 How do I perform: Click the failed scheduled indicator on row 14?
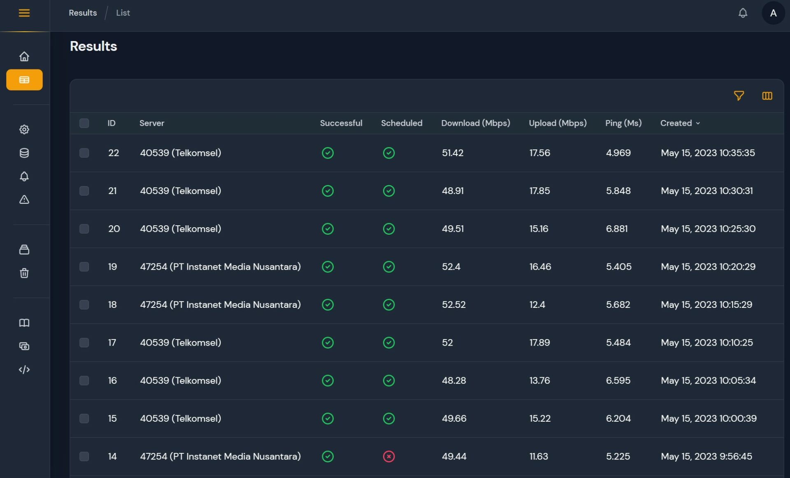(389, 456)
